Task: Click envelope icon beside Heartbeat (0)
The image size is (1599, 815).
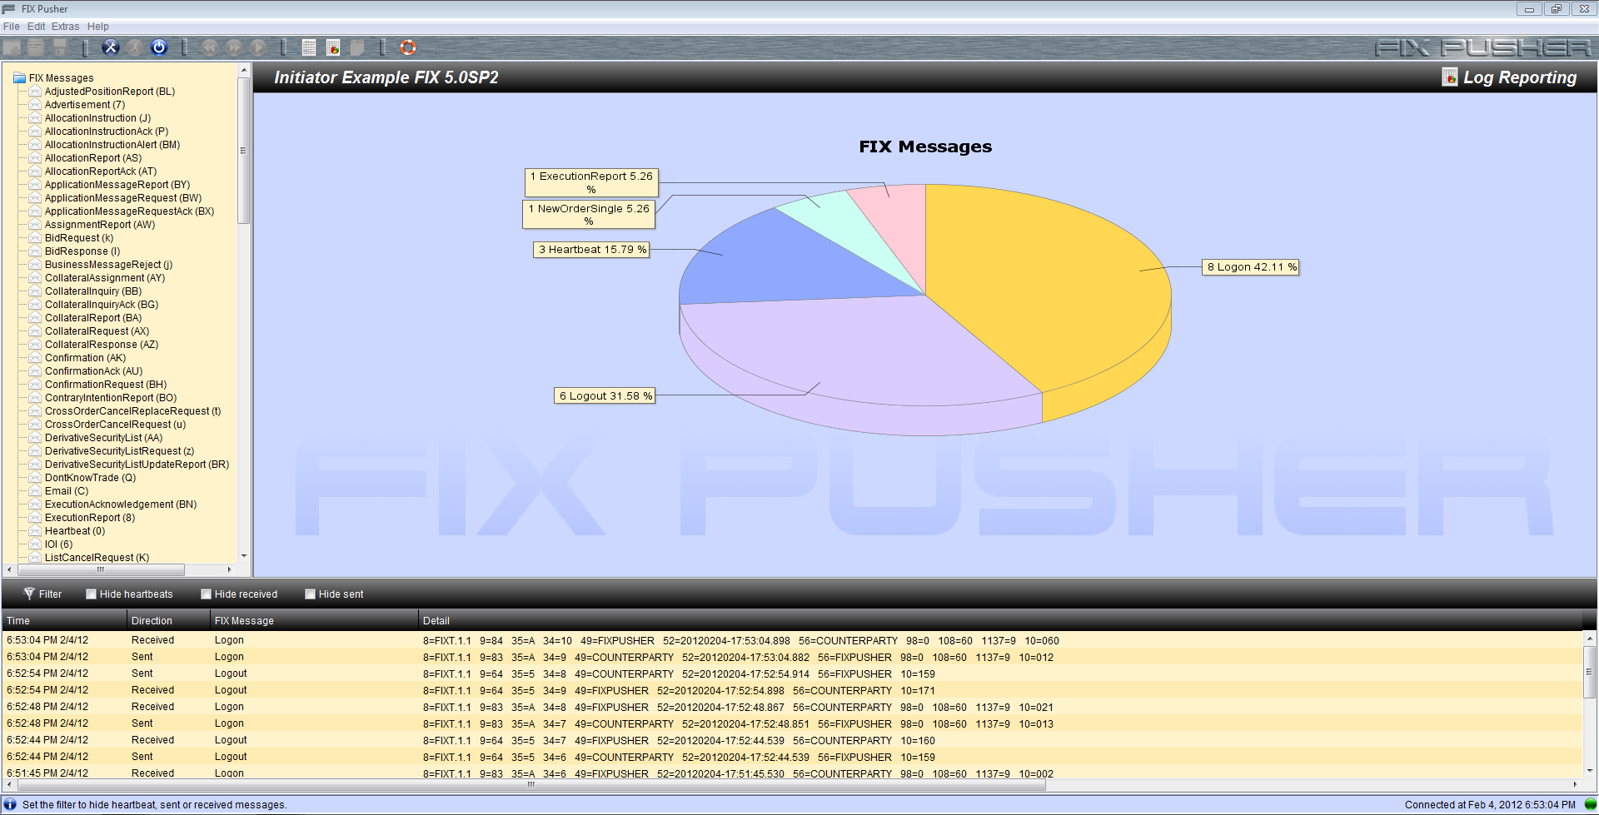Action: coord(35,531)
